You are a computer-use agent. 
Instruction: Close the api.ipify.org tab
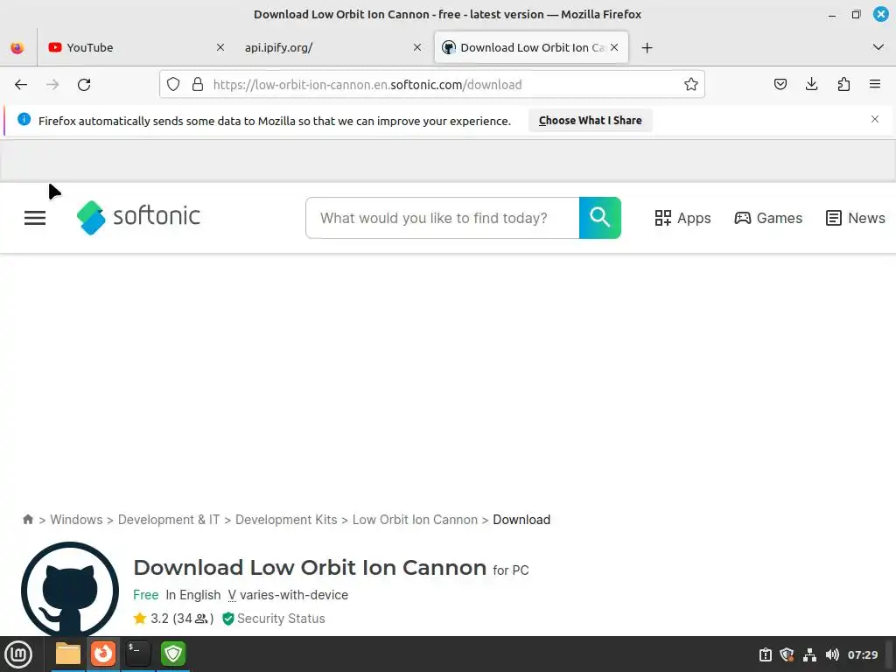point(417,47)
